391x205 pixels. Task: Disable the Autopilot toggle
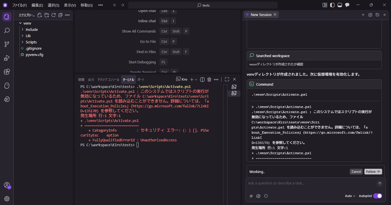click(378, 196)
